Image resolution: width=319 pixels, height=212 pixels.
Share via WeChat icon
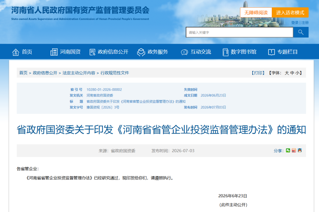288,150
